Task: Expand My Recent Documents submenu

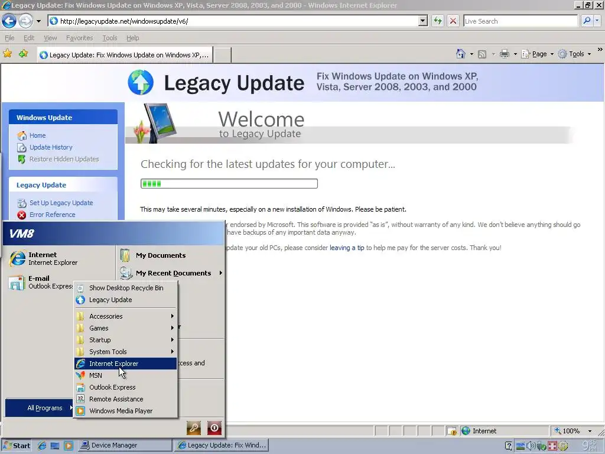Action: pyautogui.click(x=171, y=273)
